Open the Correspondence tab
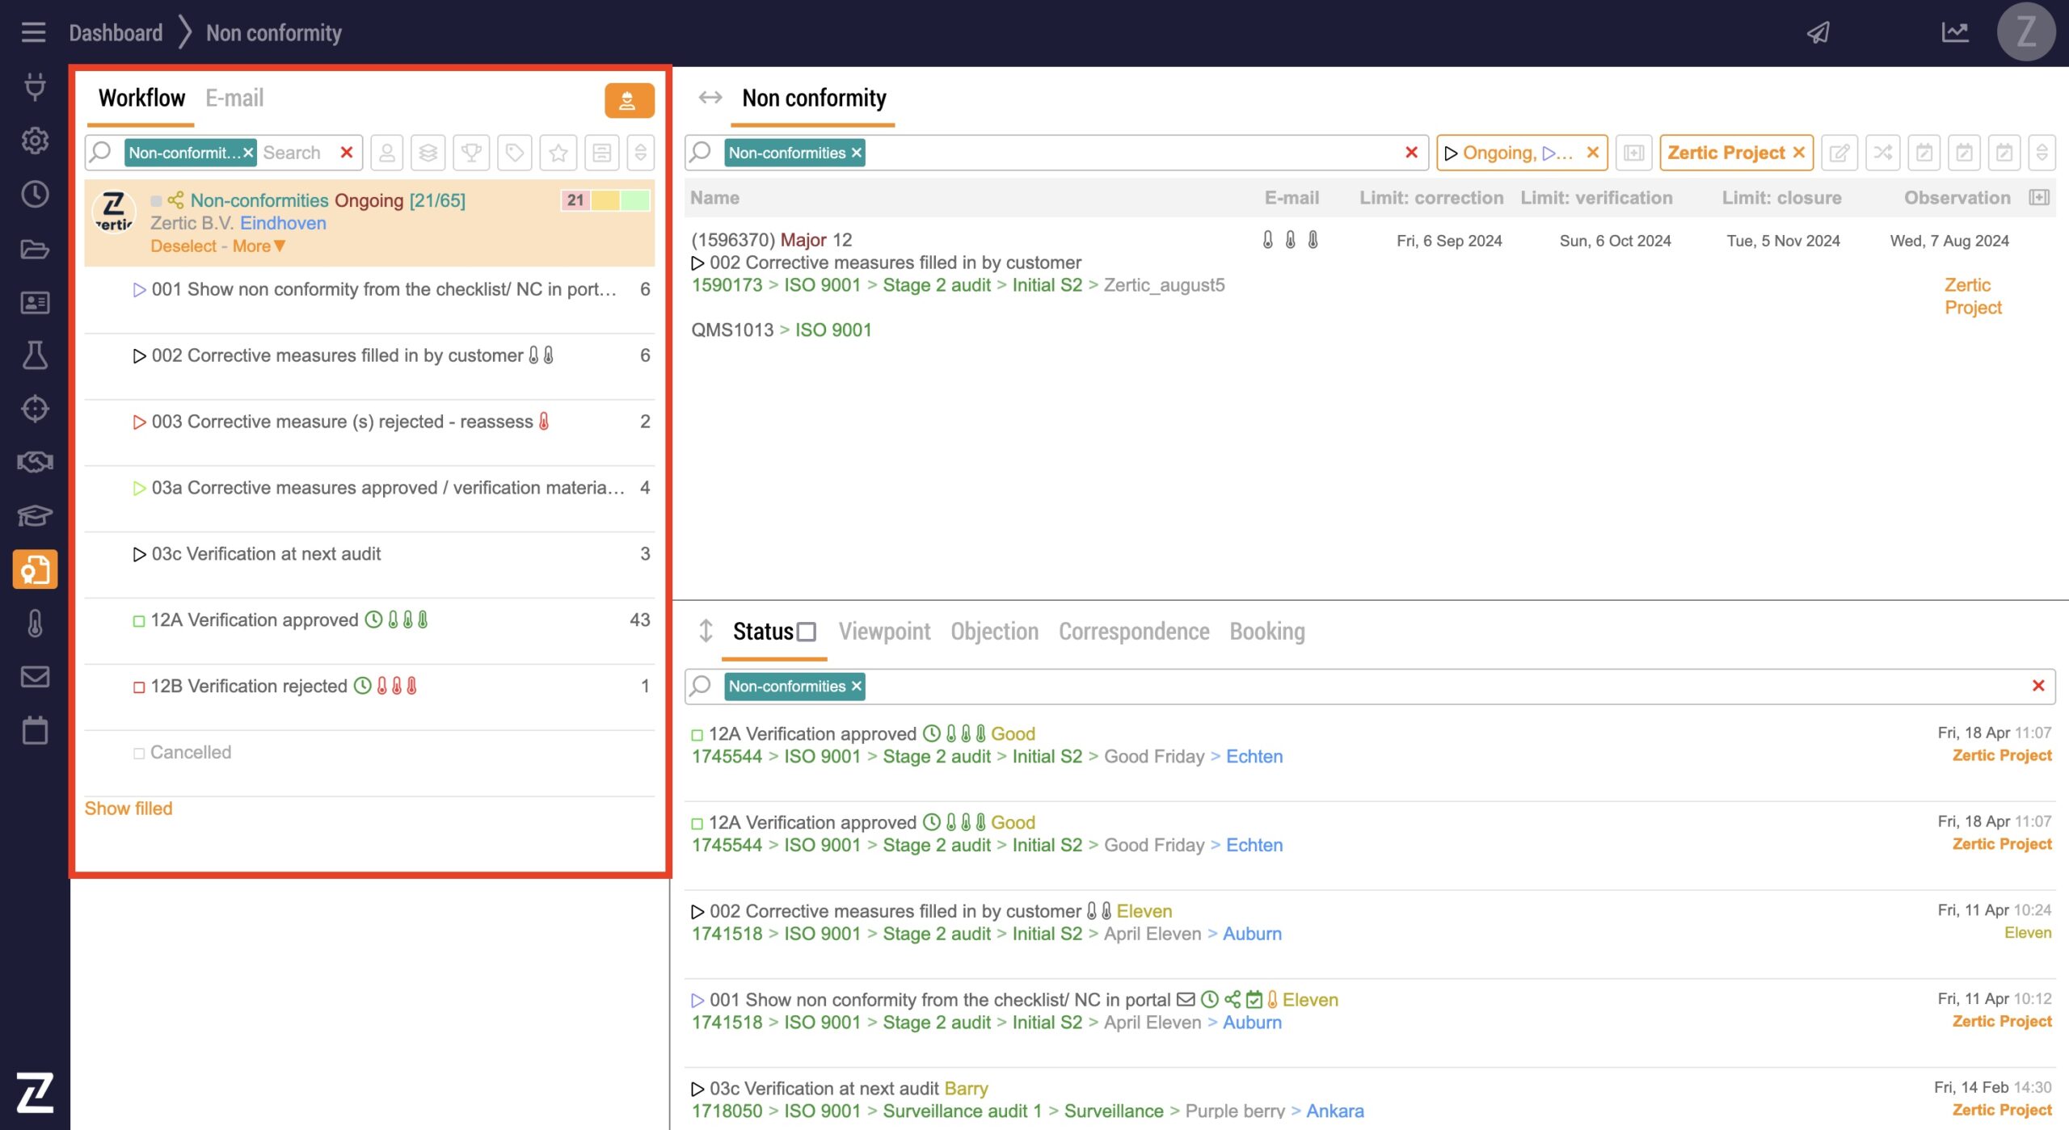2069x1130 pixels. click(x=1133, y=632)
